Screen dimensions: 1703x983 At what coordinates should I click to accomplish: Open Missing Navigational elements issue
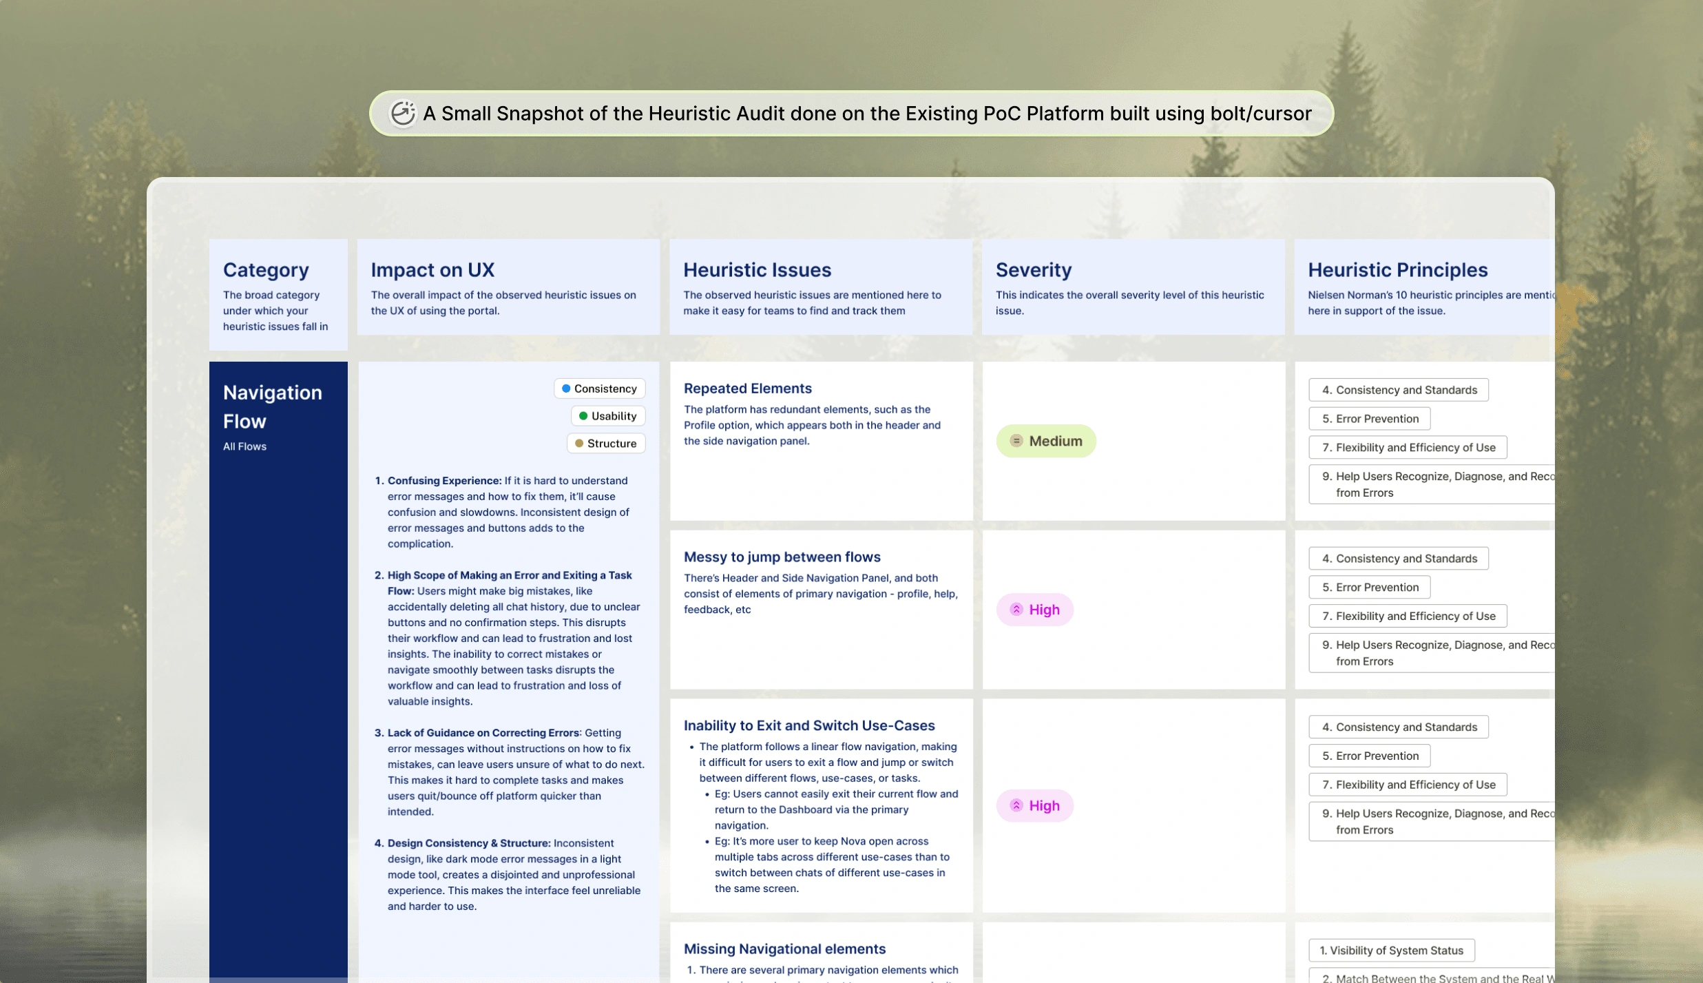pos(784,949)
